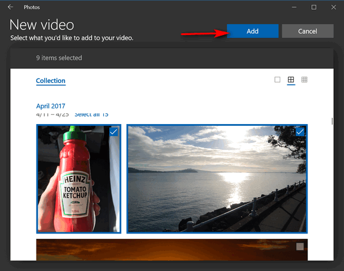The width and height of the screenshot is (344, 271).
Task: Select the orange sunset thumbnail
Action: click(172, 250)
